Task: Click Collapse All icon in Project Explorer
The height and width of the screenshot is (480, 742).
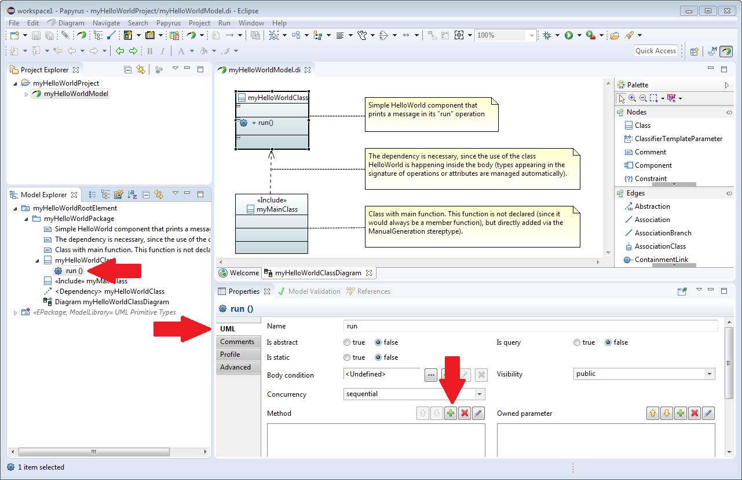Action: coord(128,69)
